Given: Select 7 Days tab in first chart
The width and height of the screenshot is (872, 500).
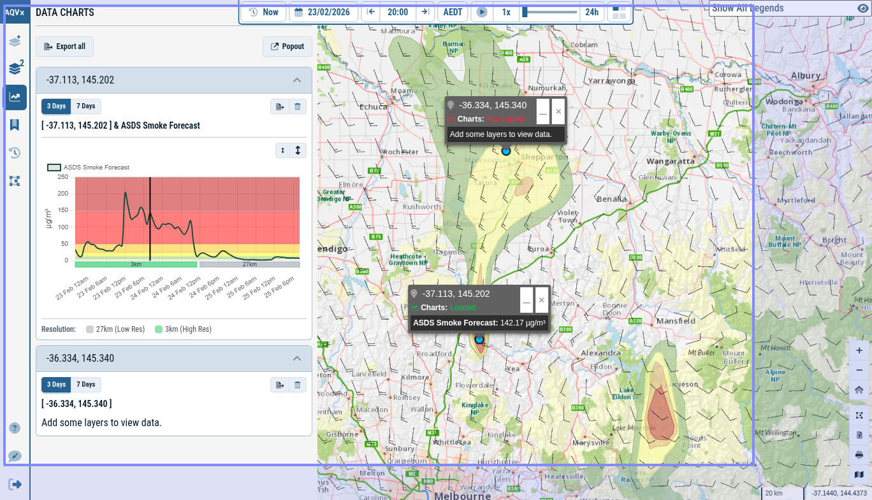Looking at the screenshot, I should point(86,106).
